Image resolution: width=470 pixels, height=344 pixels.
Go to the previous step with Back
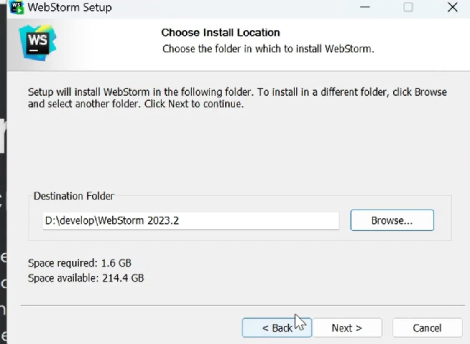(x=277, y=328)
